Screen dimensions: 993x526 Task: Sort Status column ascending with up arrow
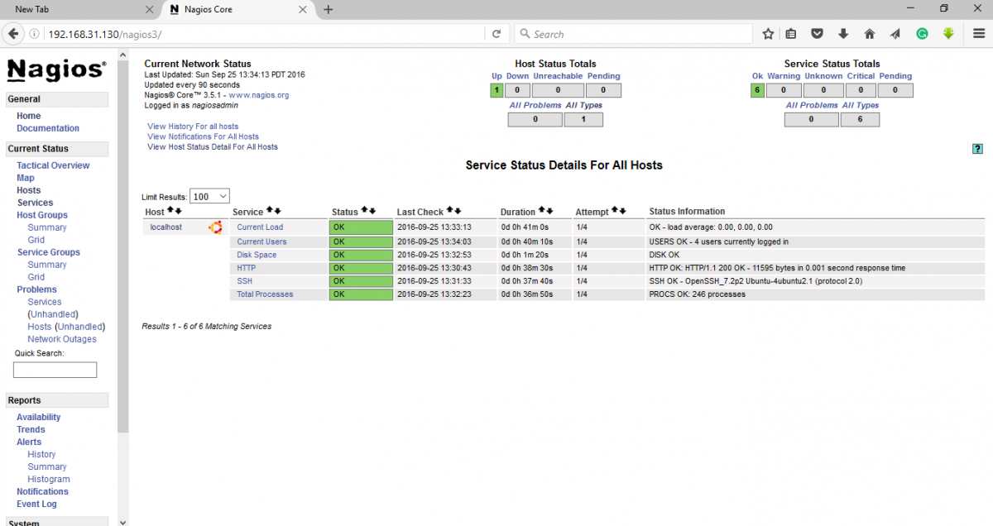coord(365,211)
